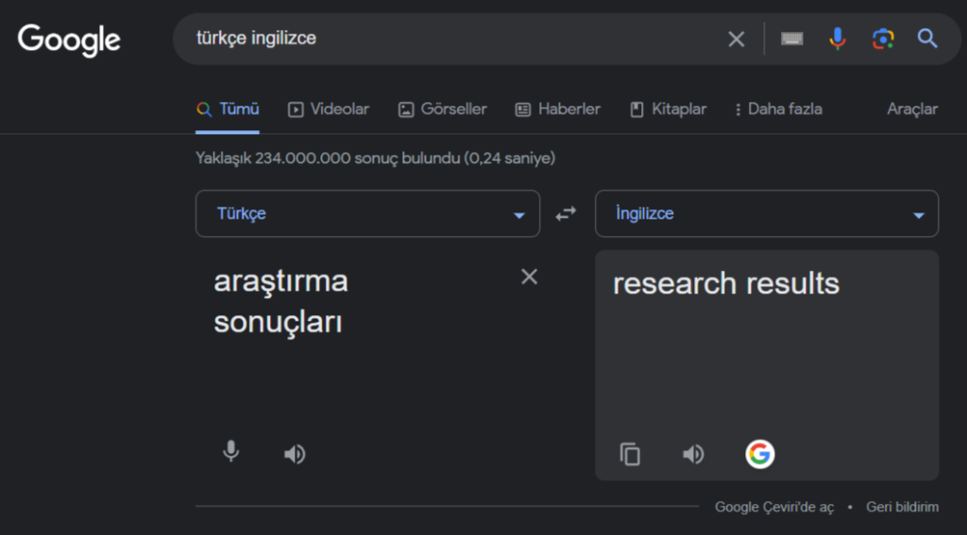967x535 pixels.
Task: Click the translated text research results
Action: 726,283
